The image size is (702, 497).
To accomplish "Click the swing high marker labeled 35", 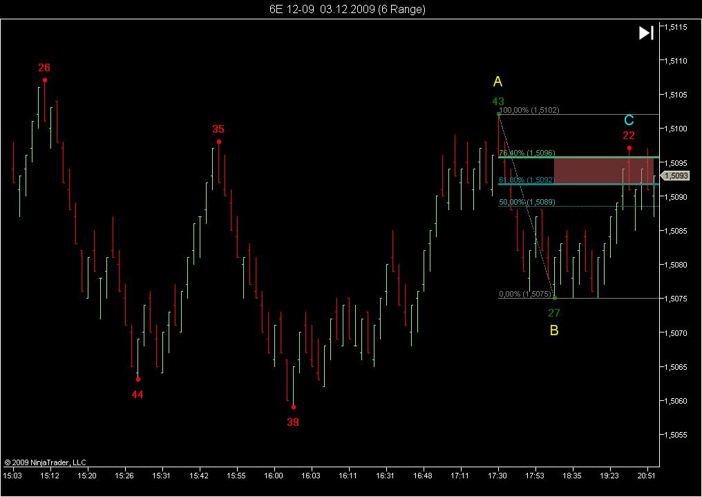I will click(x=219, y=142).
